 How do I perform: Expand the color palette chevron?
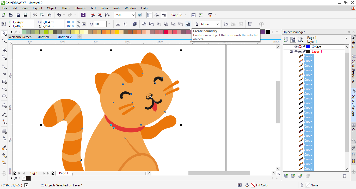[277, 32]
